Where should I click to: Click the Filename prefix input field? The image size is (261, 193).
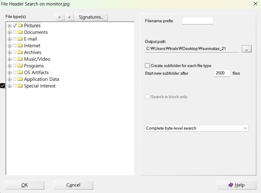(198, 21)
